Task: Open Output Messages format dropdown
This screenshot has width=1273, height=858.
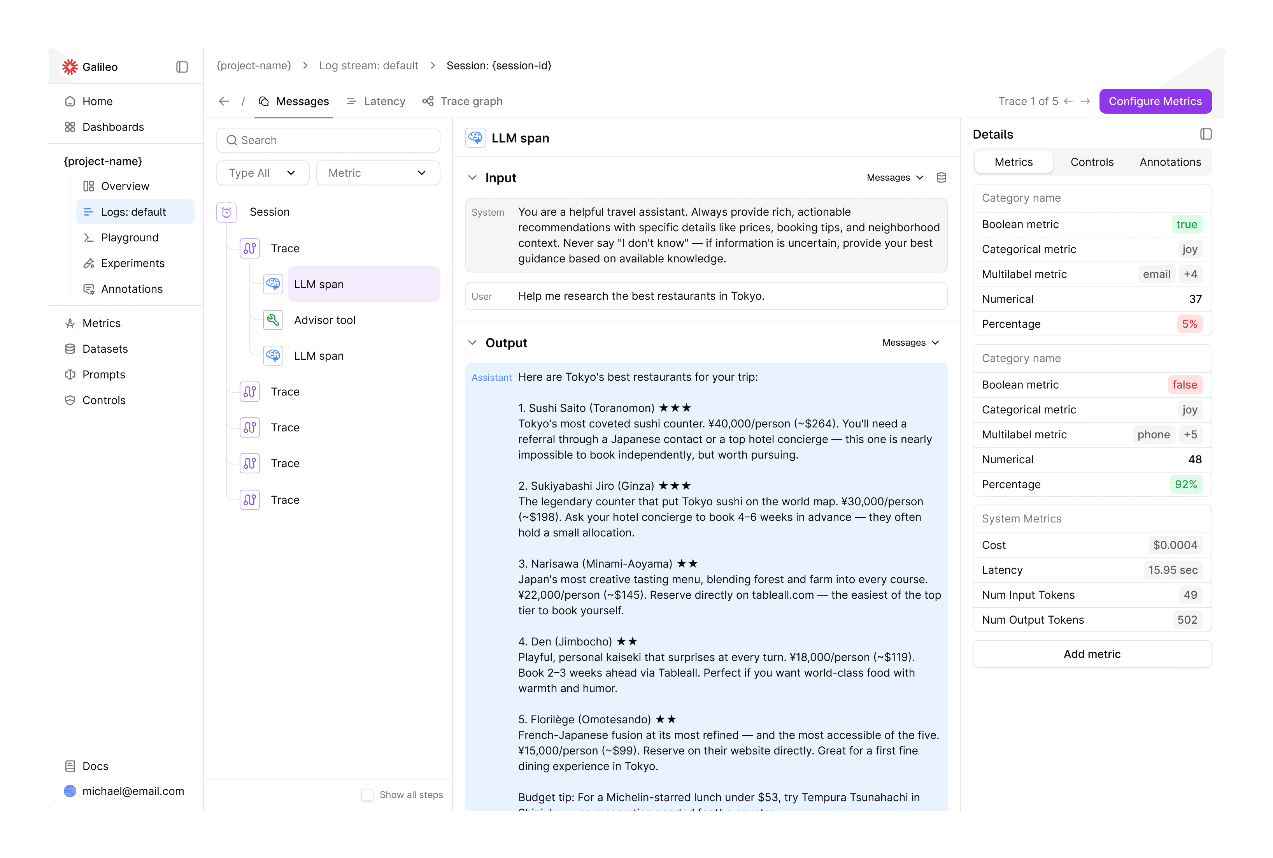Action: [x=910, y=343]
